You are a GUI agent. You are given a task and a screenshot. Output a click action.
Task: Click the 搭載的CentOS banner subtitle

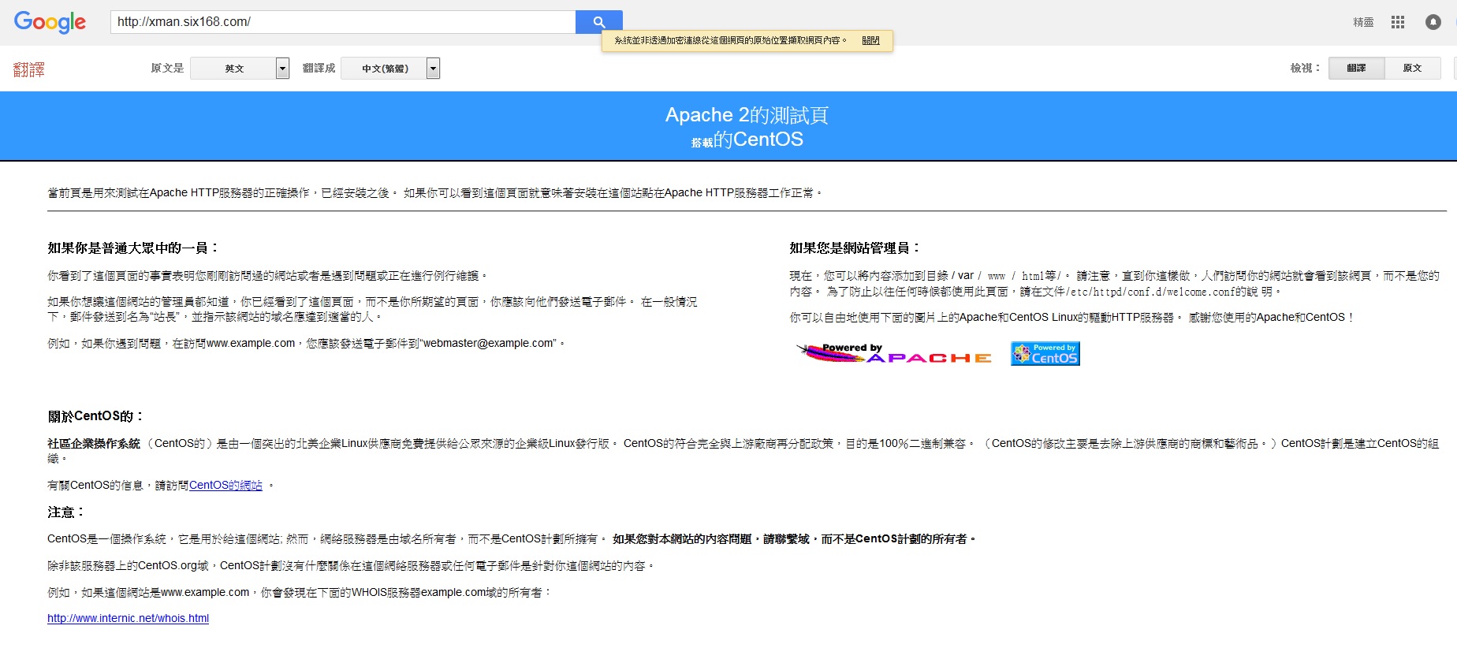pos(747,140)
